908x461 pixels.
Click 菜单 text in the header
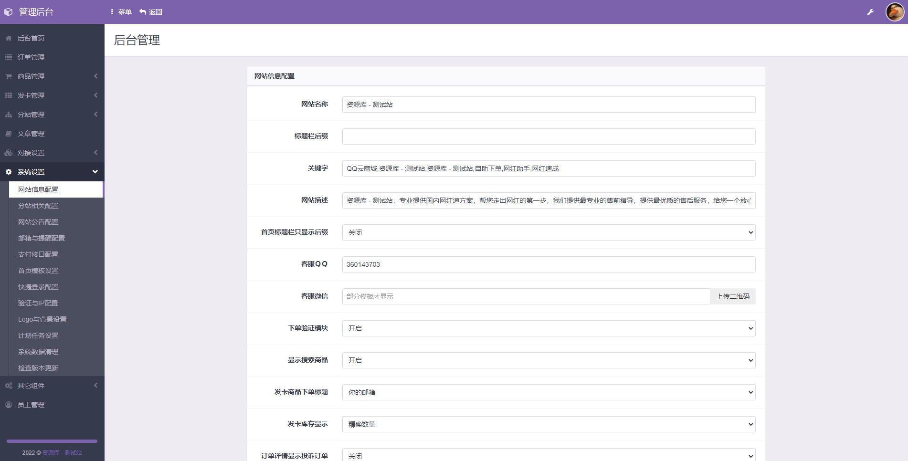tap(125, 12)
